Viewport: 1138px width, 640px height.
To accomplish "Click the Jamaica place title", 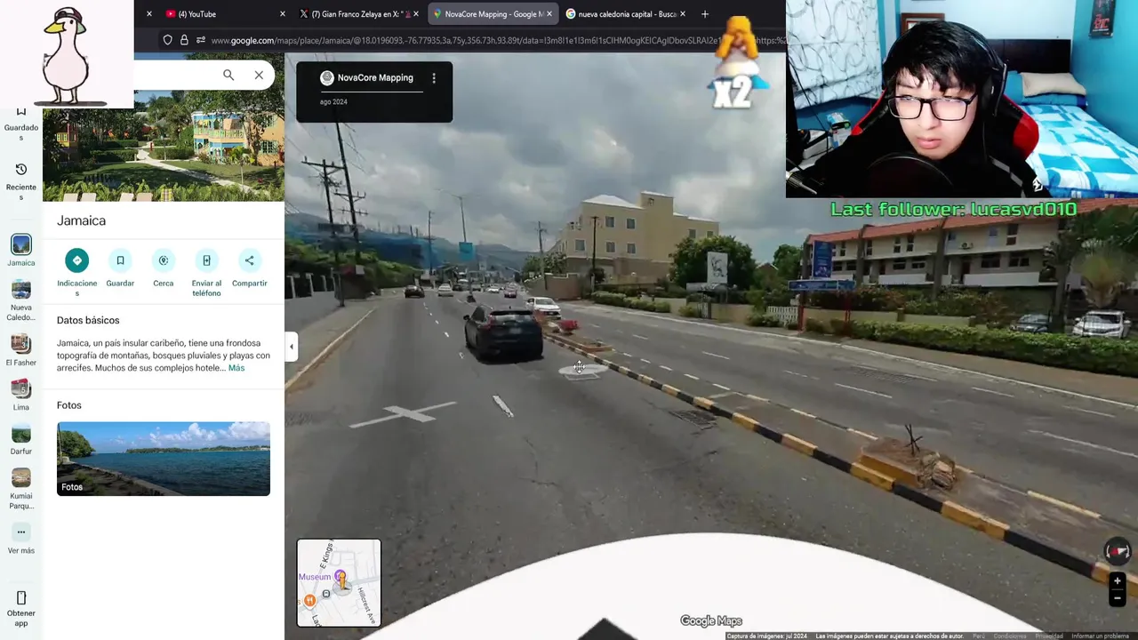I will pyautogui.click(x=81, y=220).
